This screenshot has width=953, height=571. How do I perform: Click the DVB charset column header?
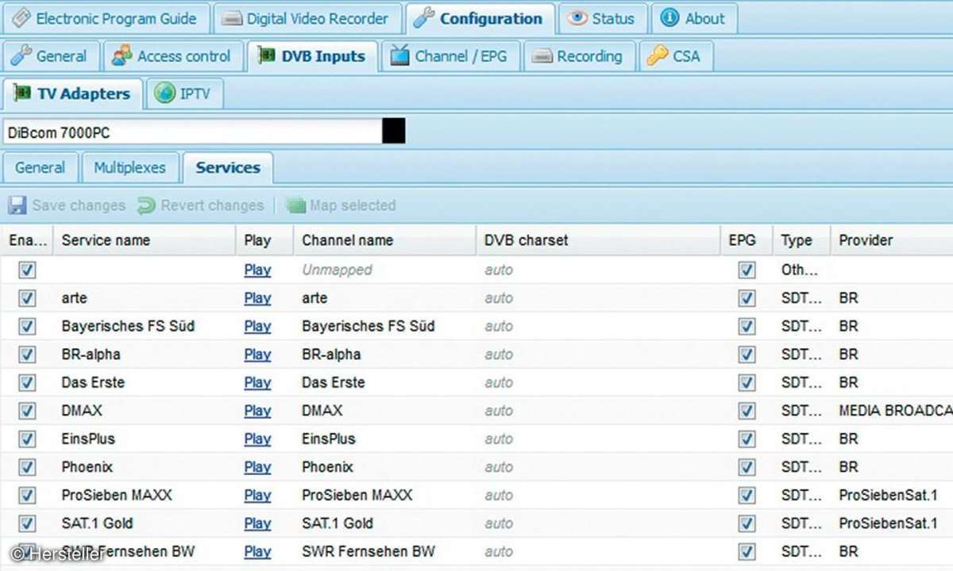point(599,240)
